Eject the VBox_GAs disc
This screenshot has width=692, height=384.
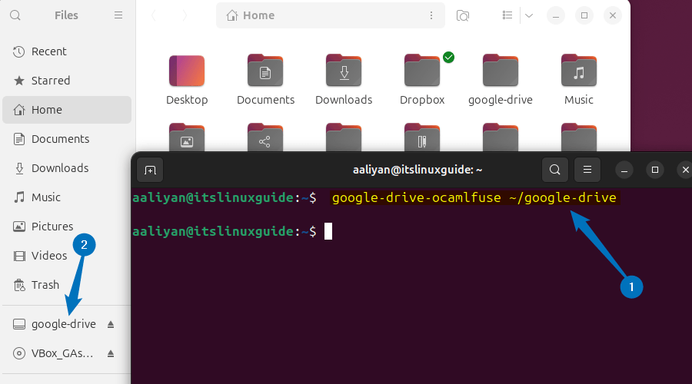(x=111, y=353)
